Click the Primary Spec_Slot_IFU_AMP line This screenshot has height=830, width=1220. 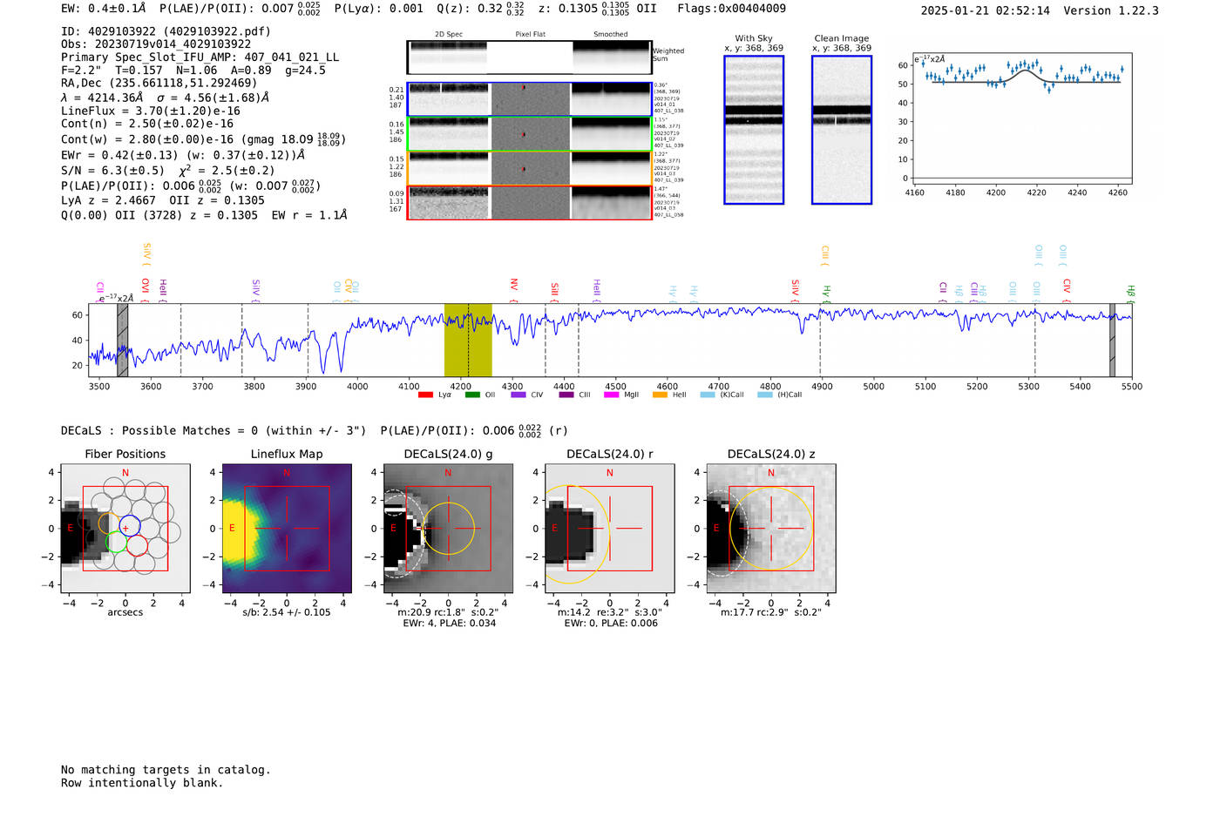tap(200, 57)
